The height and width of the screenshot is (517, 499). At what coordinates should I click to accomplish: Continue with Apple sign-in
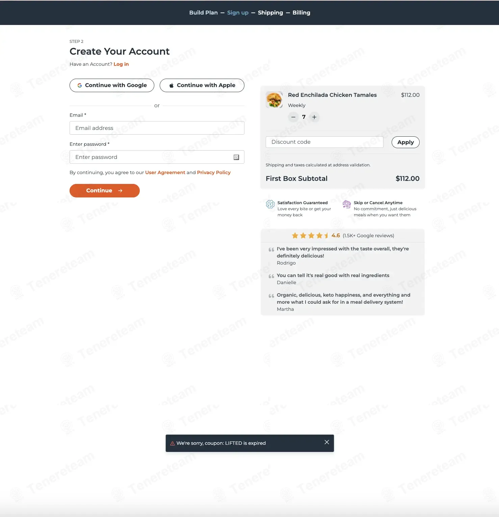click(x=202, y=85)
